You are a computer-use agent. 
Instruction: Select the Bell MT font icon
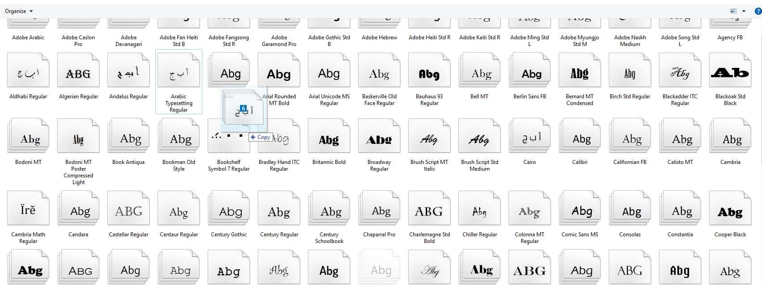(479, 70)
